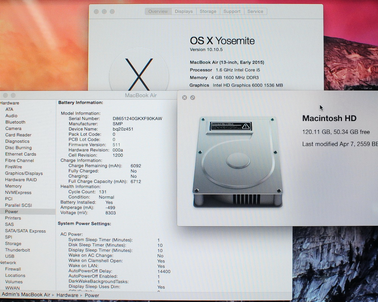Viewport: 378px width, 302px height.
Task: Click the Condition value Normal
Action: pyautogui.click(x=106, y=197)
